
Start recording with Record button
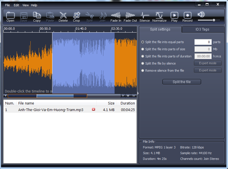coord(187,17)
